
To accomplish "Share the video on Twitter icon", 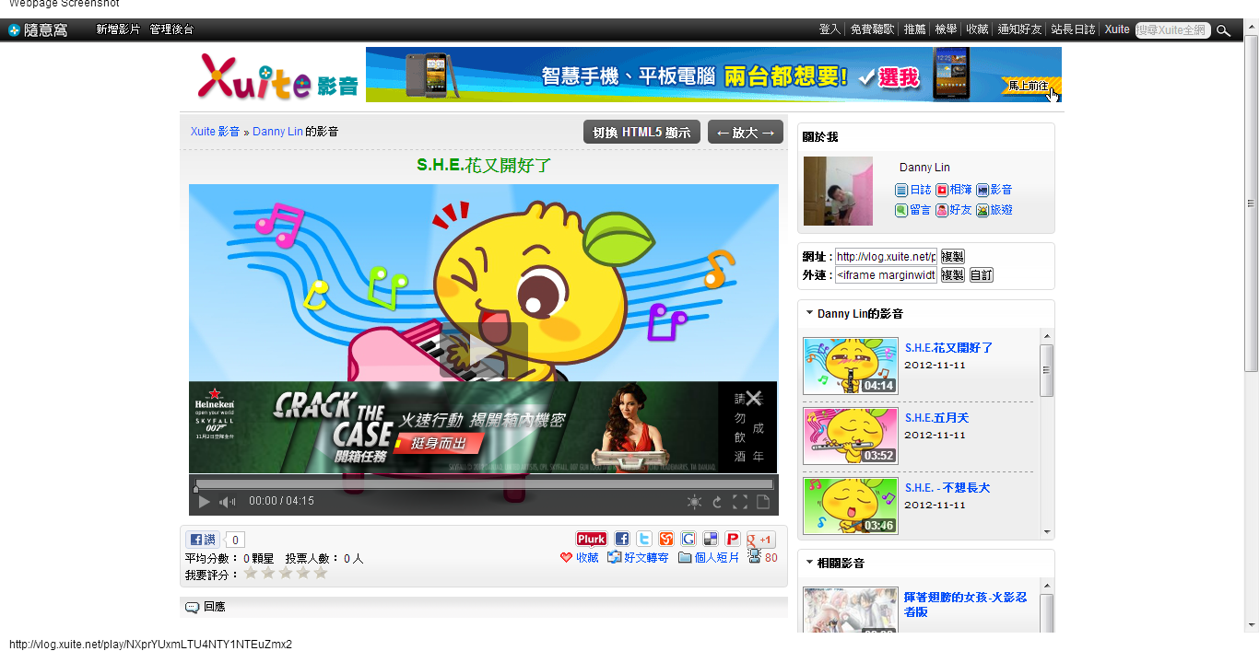I will tap(644, 539).
